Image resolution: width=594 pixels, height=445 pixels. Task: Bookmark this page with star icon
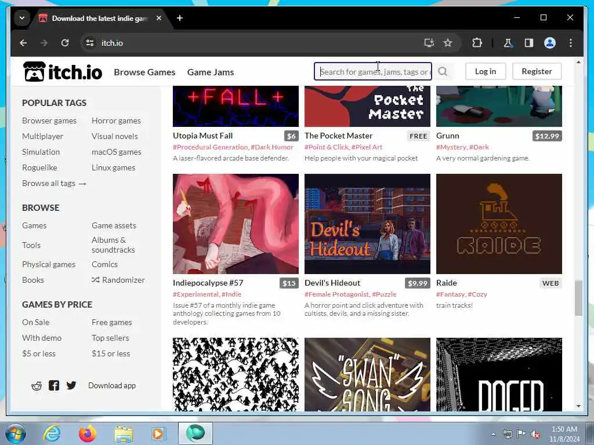tap(448, 43)
